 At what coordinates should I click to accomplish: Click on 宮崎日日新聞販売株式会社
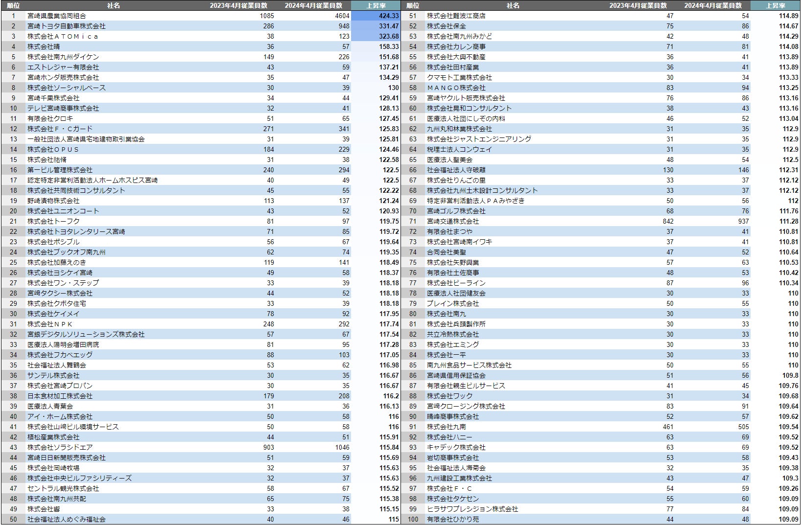coord(67,457)
